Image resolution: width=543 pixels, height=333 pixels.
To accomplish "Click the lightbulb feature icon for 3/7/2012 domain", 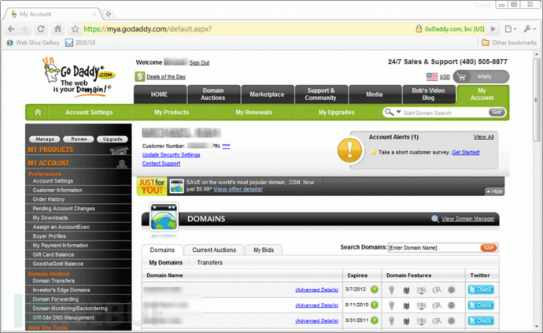I will click(391, 290).
